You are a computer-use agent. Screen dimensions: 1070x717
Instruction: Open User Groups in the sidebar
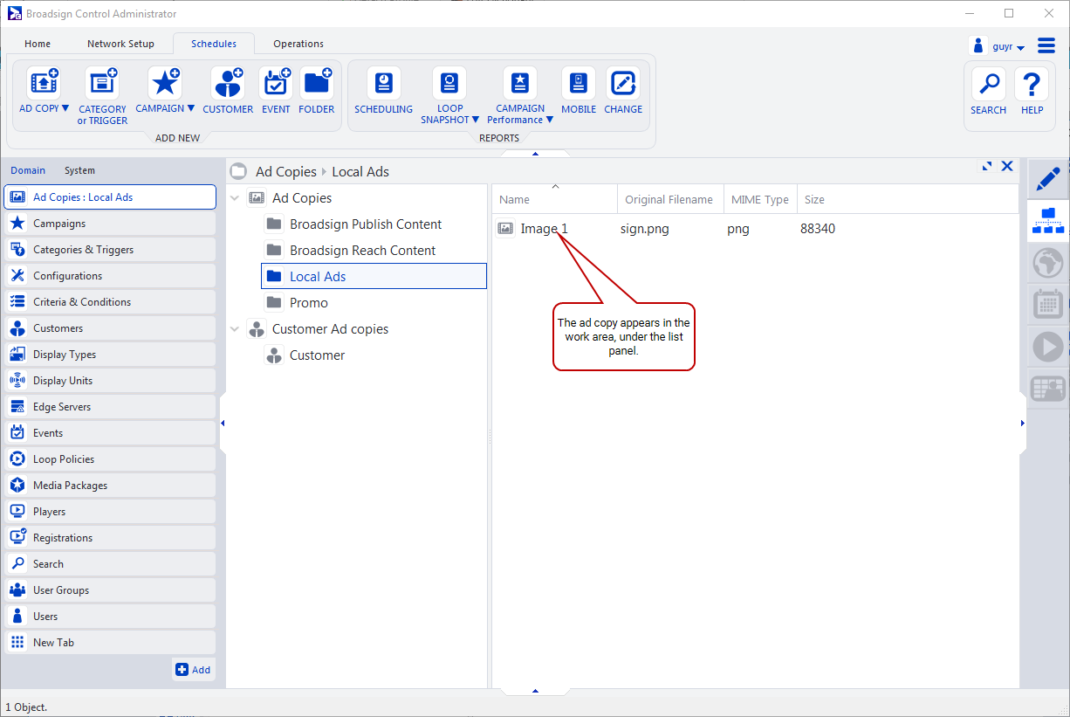tap(110, 590)
